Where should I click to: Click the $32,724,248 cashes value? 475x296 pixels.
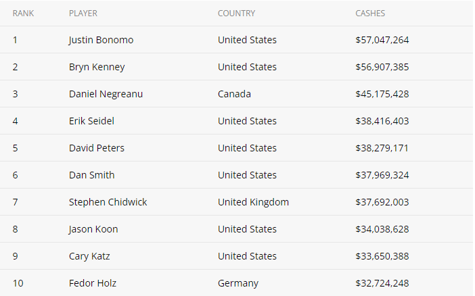[382, 283]
